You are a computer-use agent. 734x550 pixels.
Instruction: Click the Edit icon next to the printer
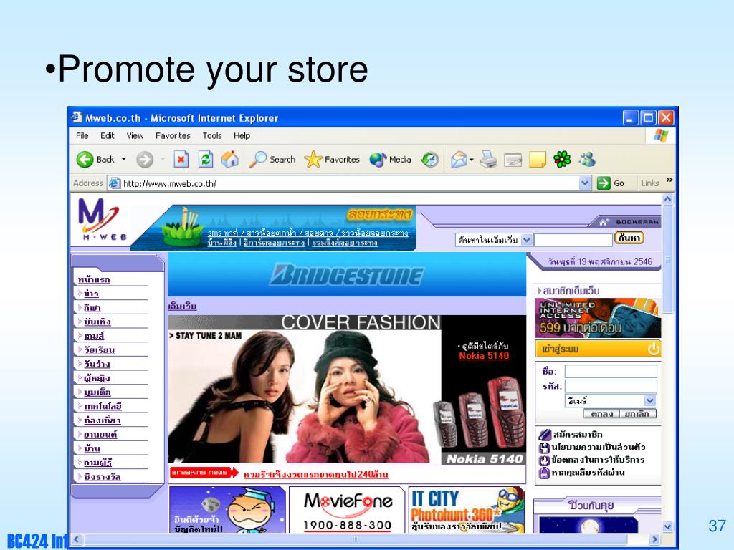pyautogui.click(x=513, y=160)
